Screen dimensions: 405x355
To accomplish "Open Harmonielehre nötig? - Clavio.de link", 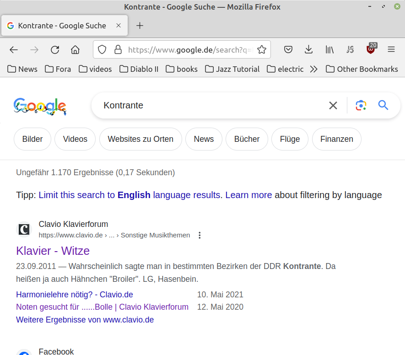I will pos(75,295).
